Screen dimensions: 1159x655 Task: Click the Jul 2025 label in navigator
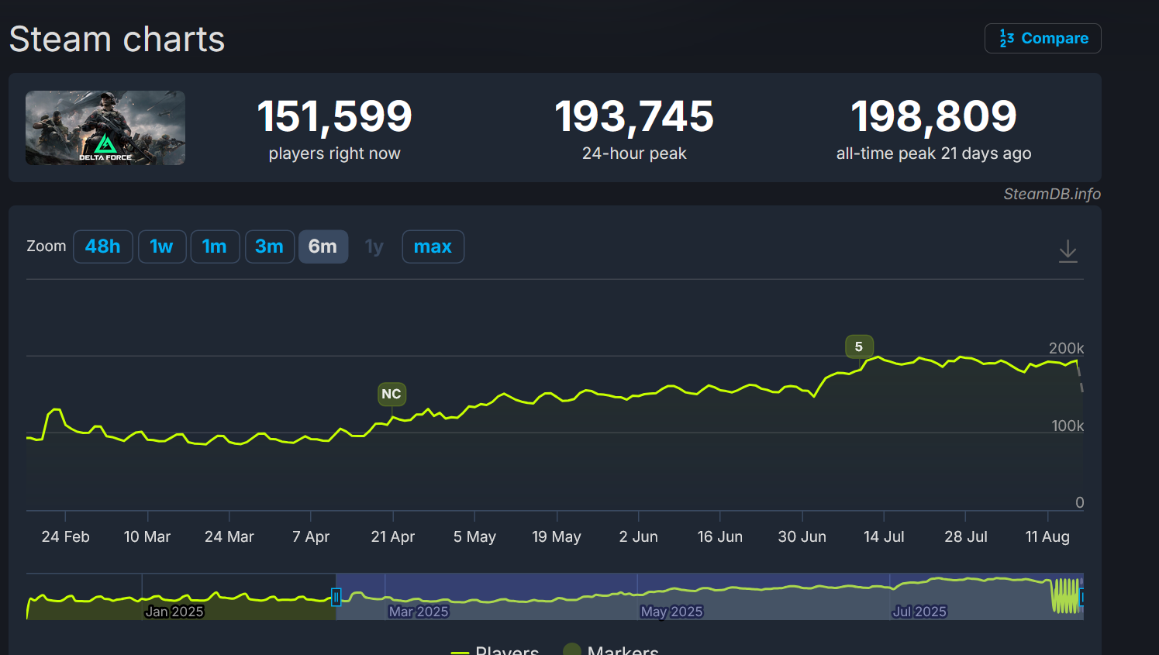(919, 612)
